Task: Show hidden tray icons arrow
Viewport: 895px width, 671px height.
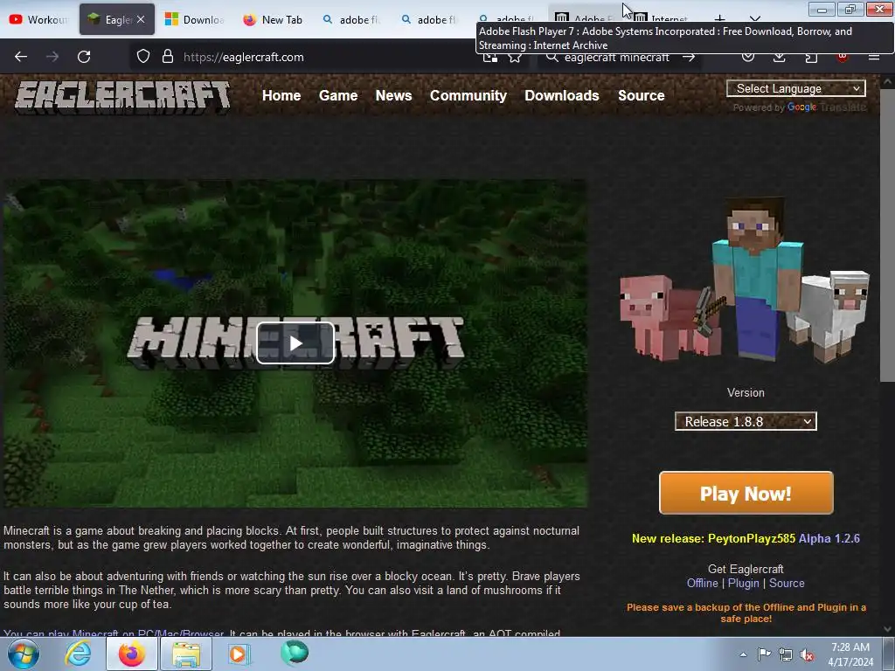Action: pos(743,654)
